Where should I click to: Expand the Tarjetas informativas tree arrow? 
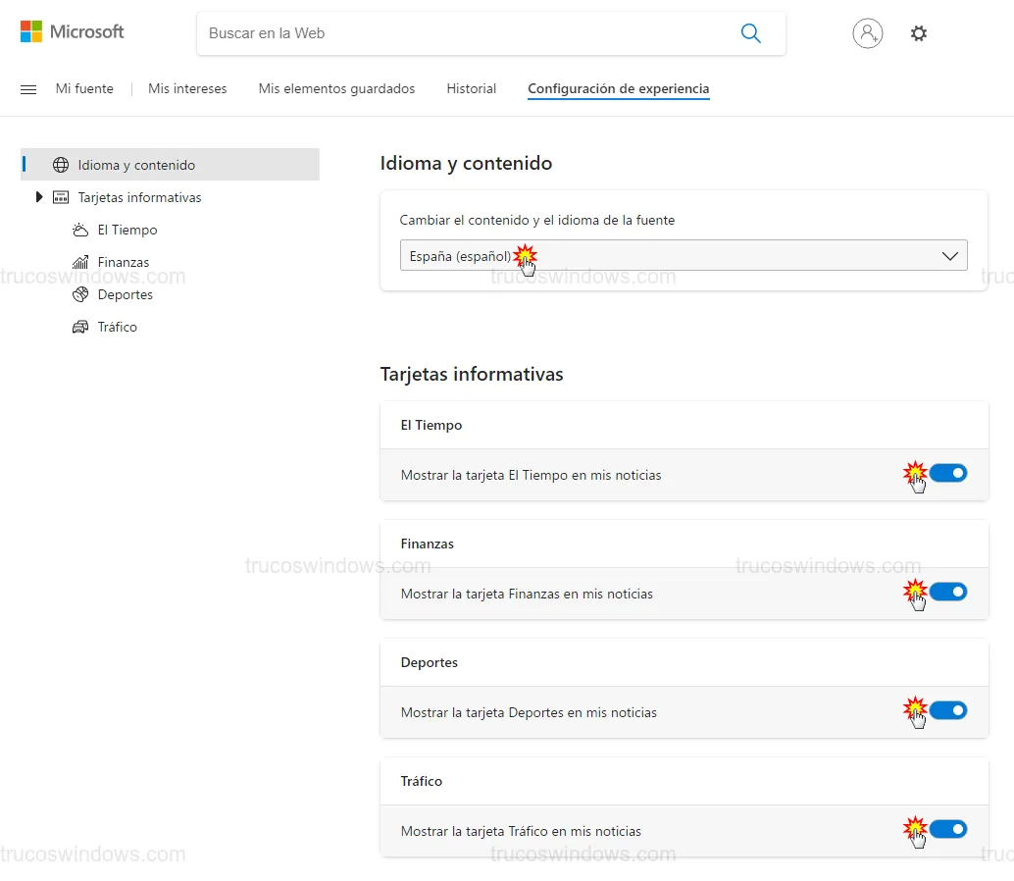click(x=39, y=197)
